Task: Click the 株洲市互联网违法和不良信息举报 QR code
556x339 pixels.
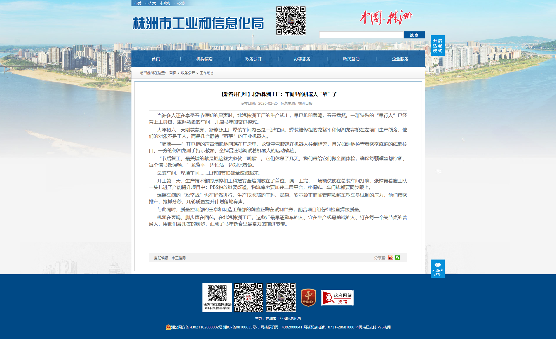Action: pyautogui.click(x=217, y=297)
